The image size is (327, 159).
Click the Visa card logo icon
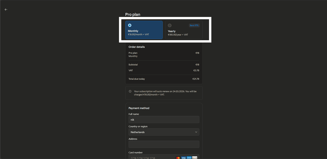click(x=183, y=157)
